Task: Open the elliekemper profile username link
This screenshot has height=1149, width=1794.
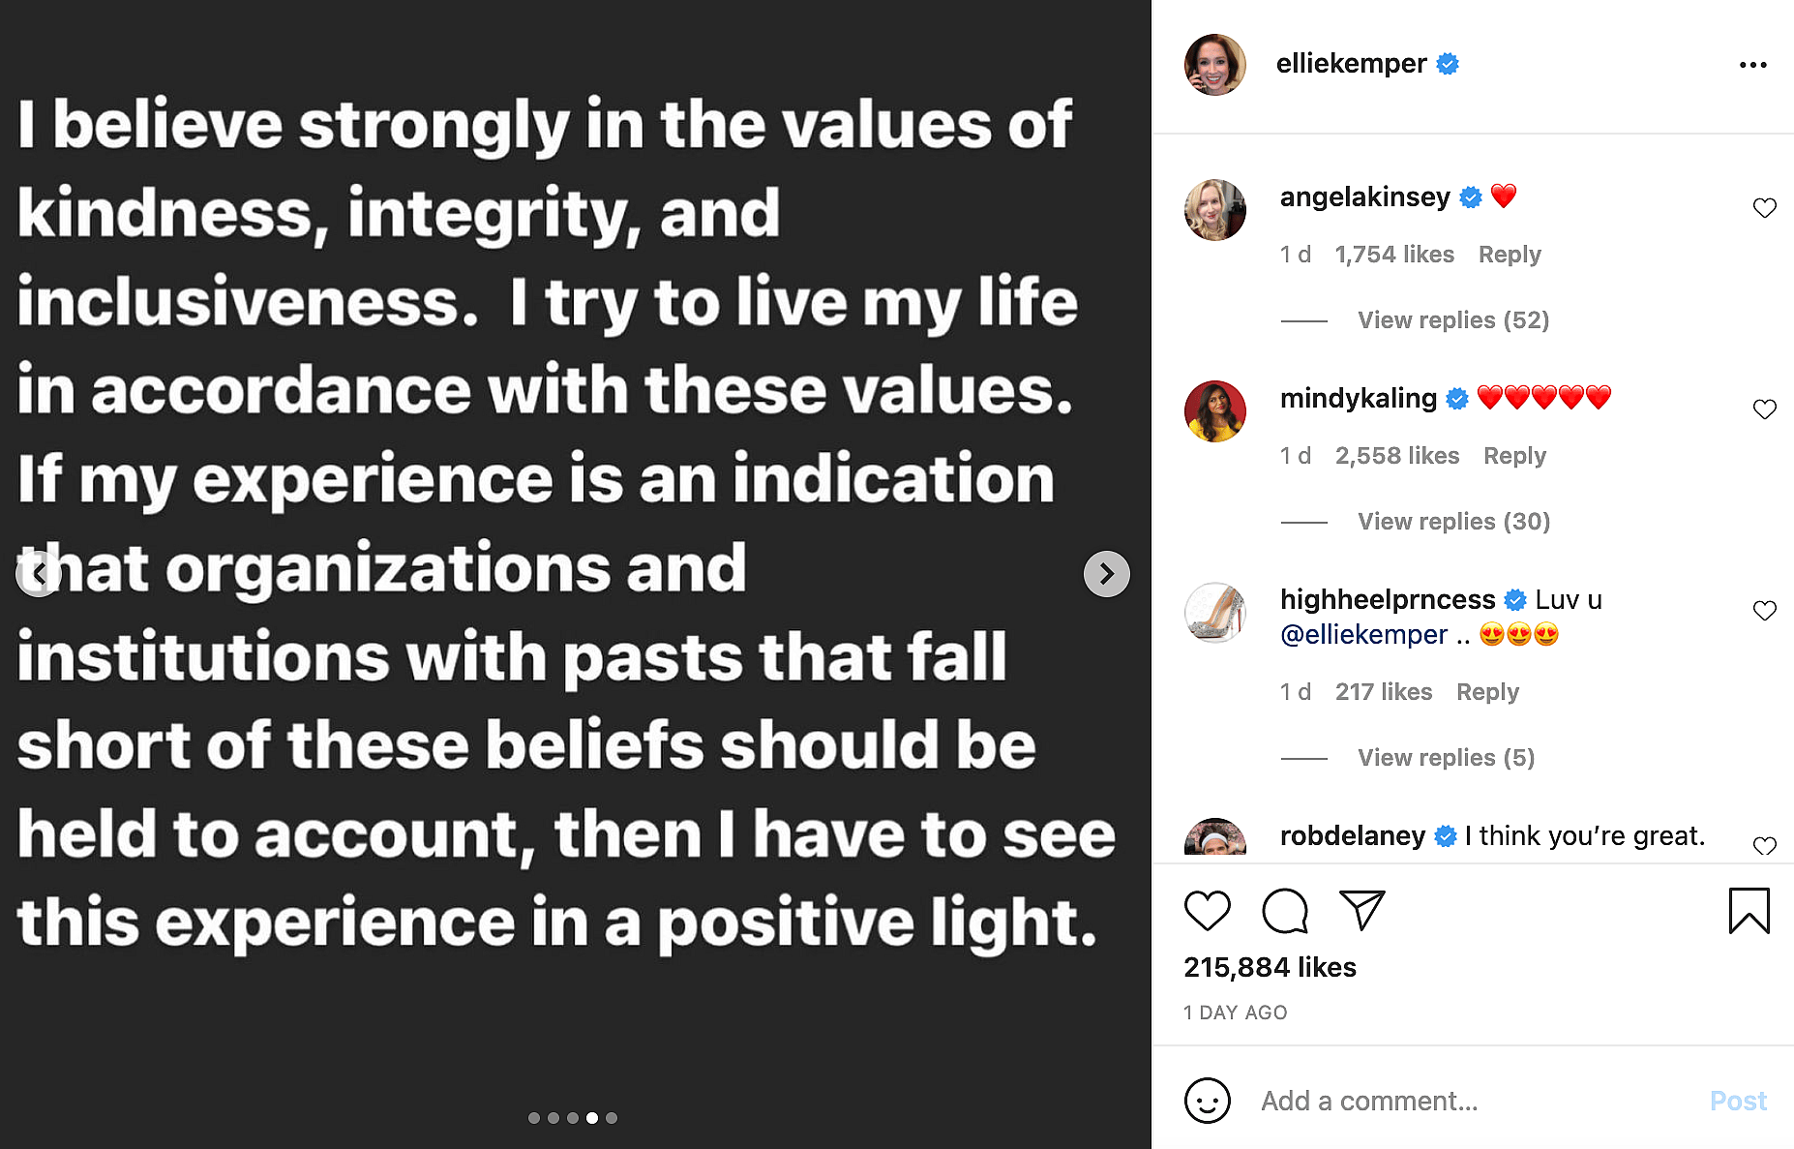Action: [1351, 64]
